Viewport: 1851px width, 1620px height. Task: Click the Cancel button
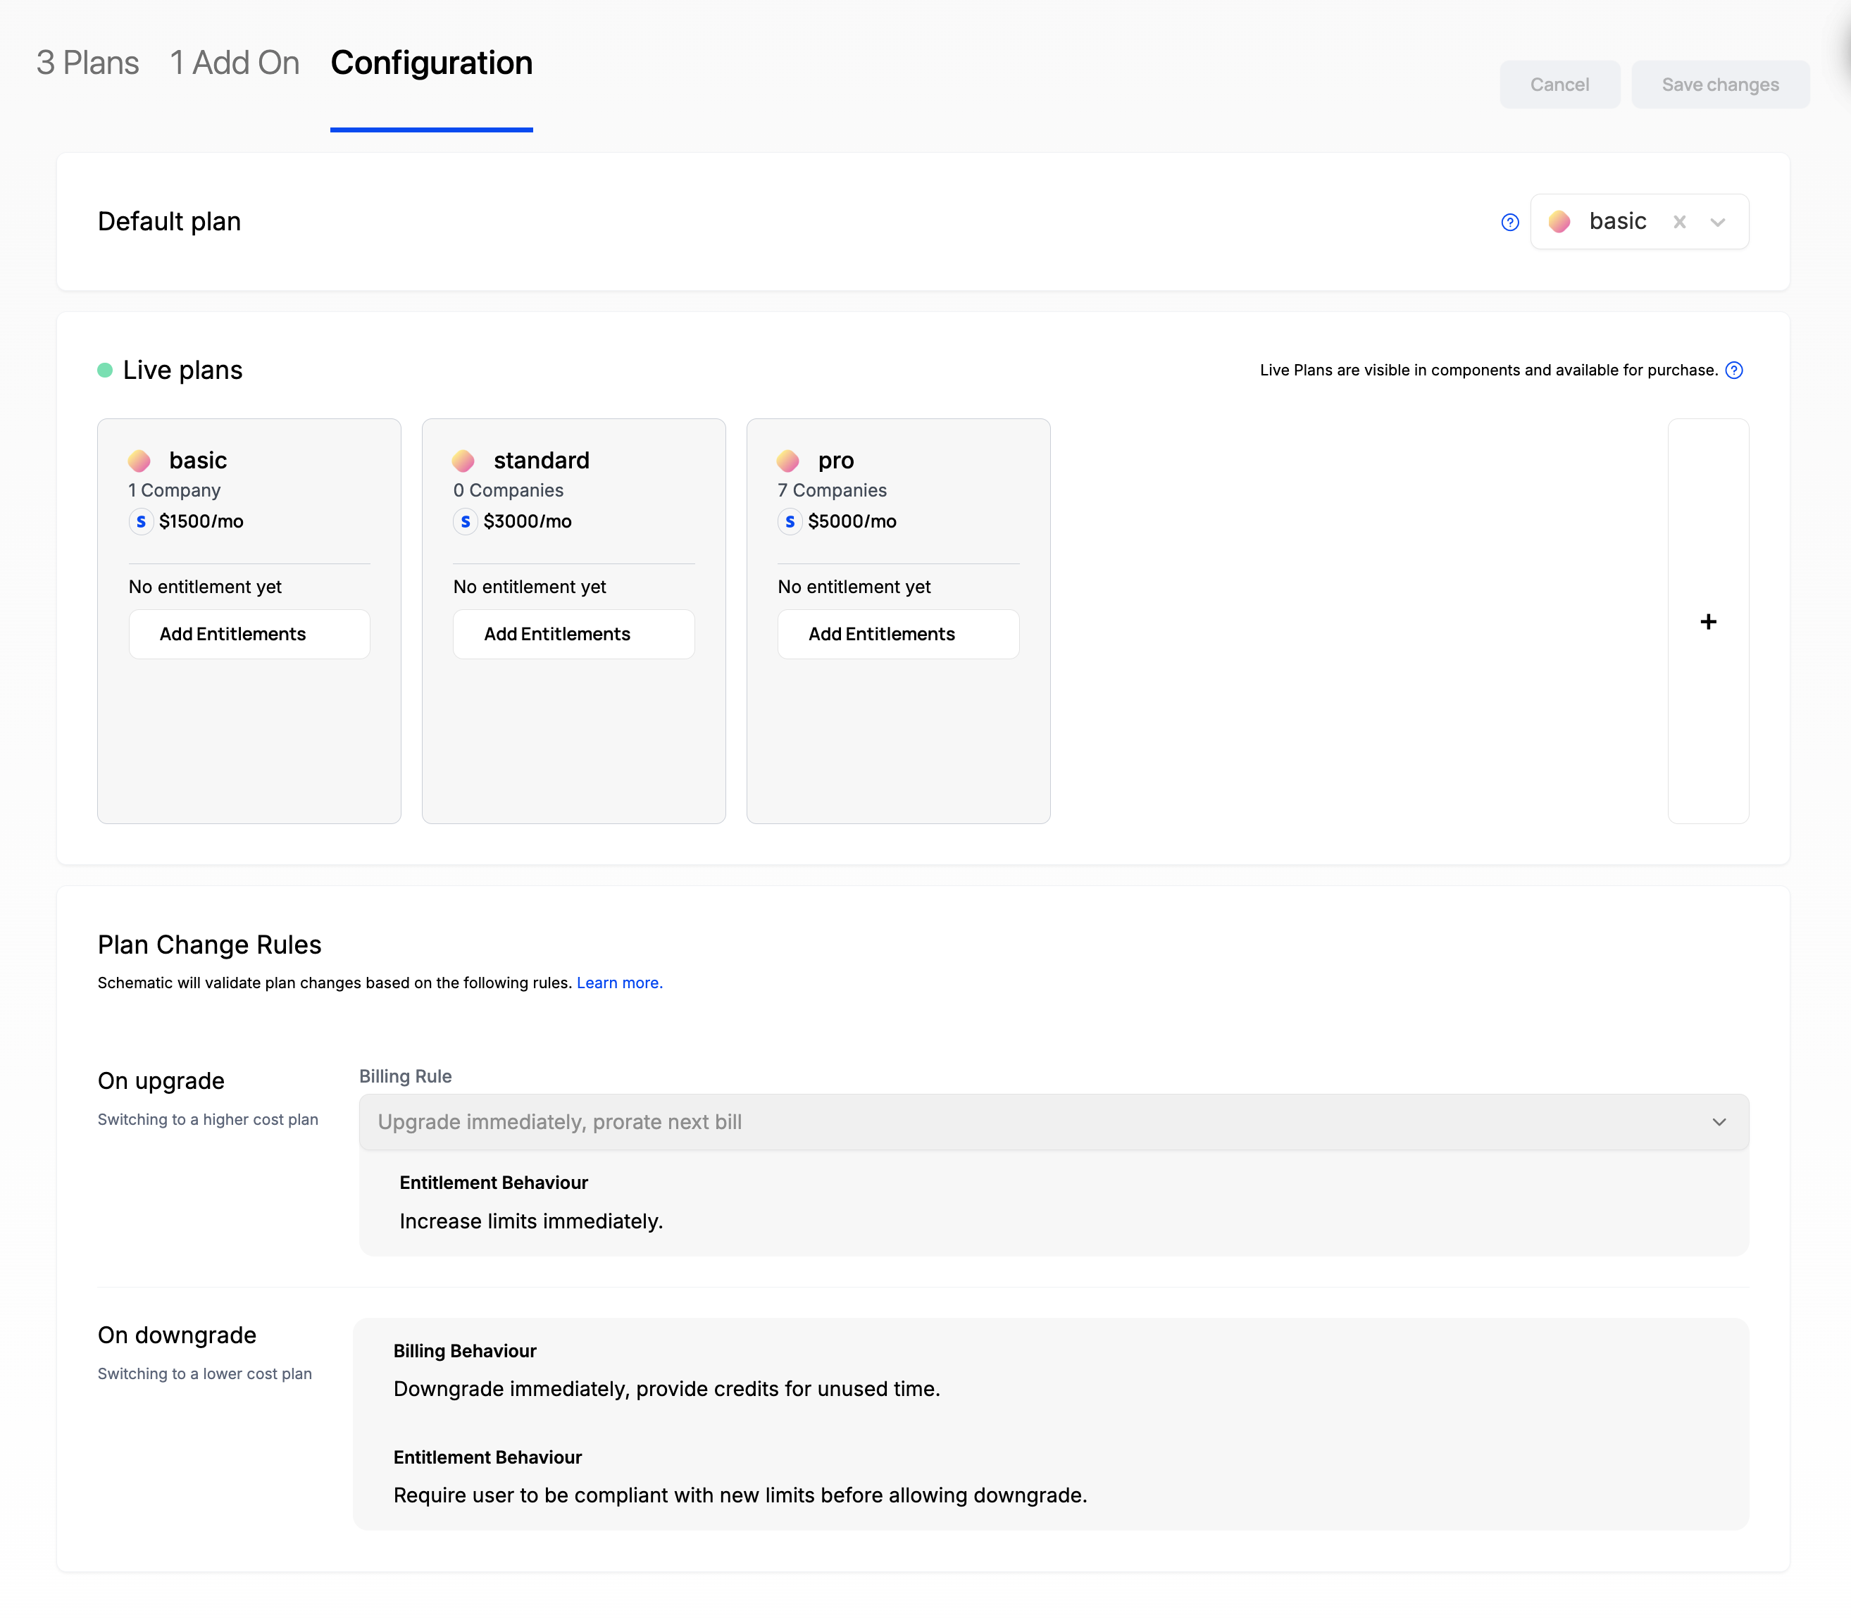(1559, 83)
